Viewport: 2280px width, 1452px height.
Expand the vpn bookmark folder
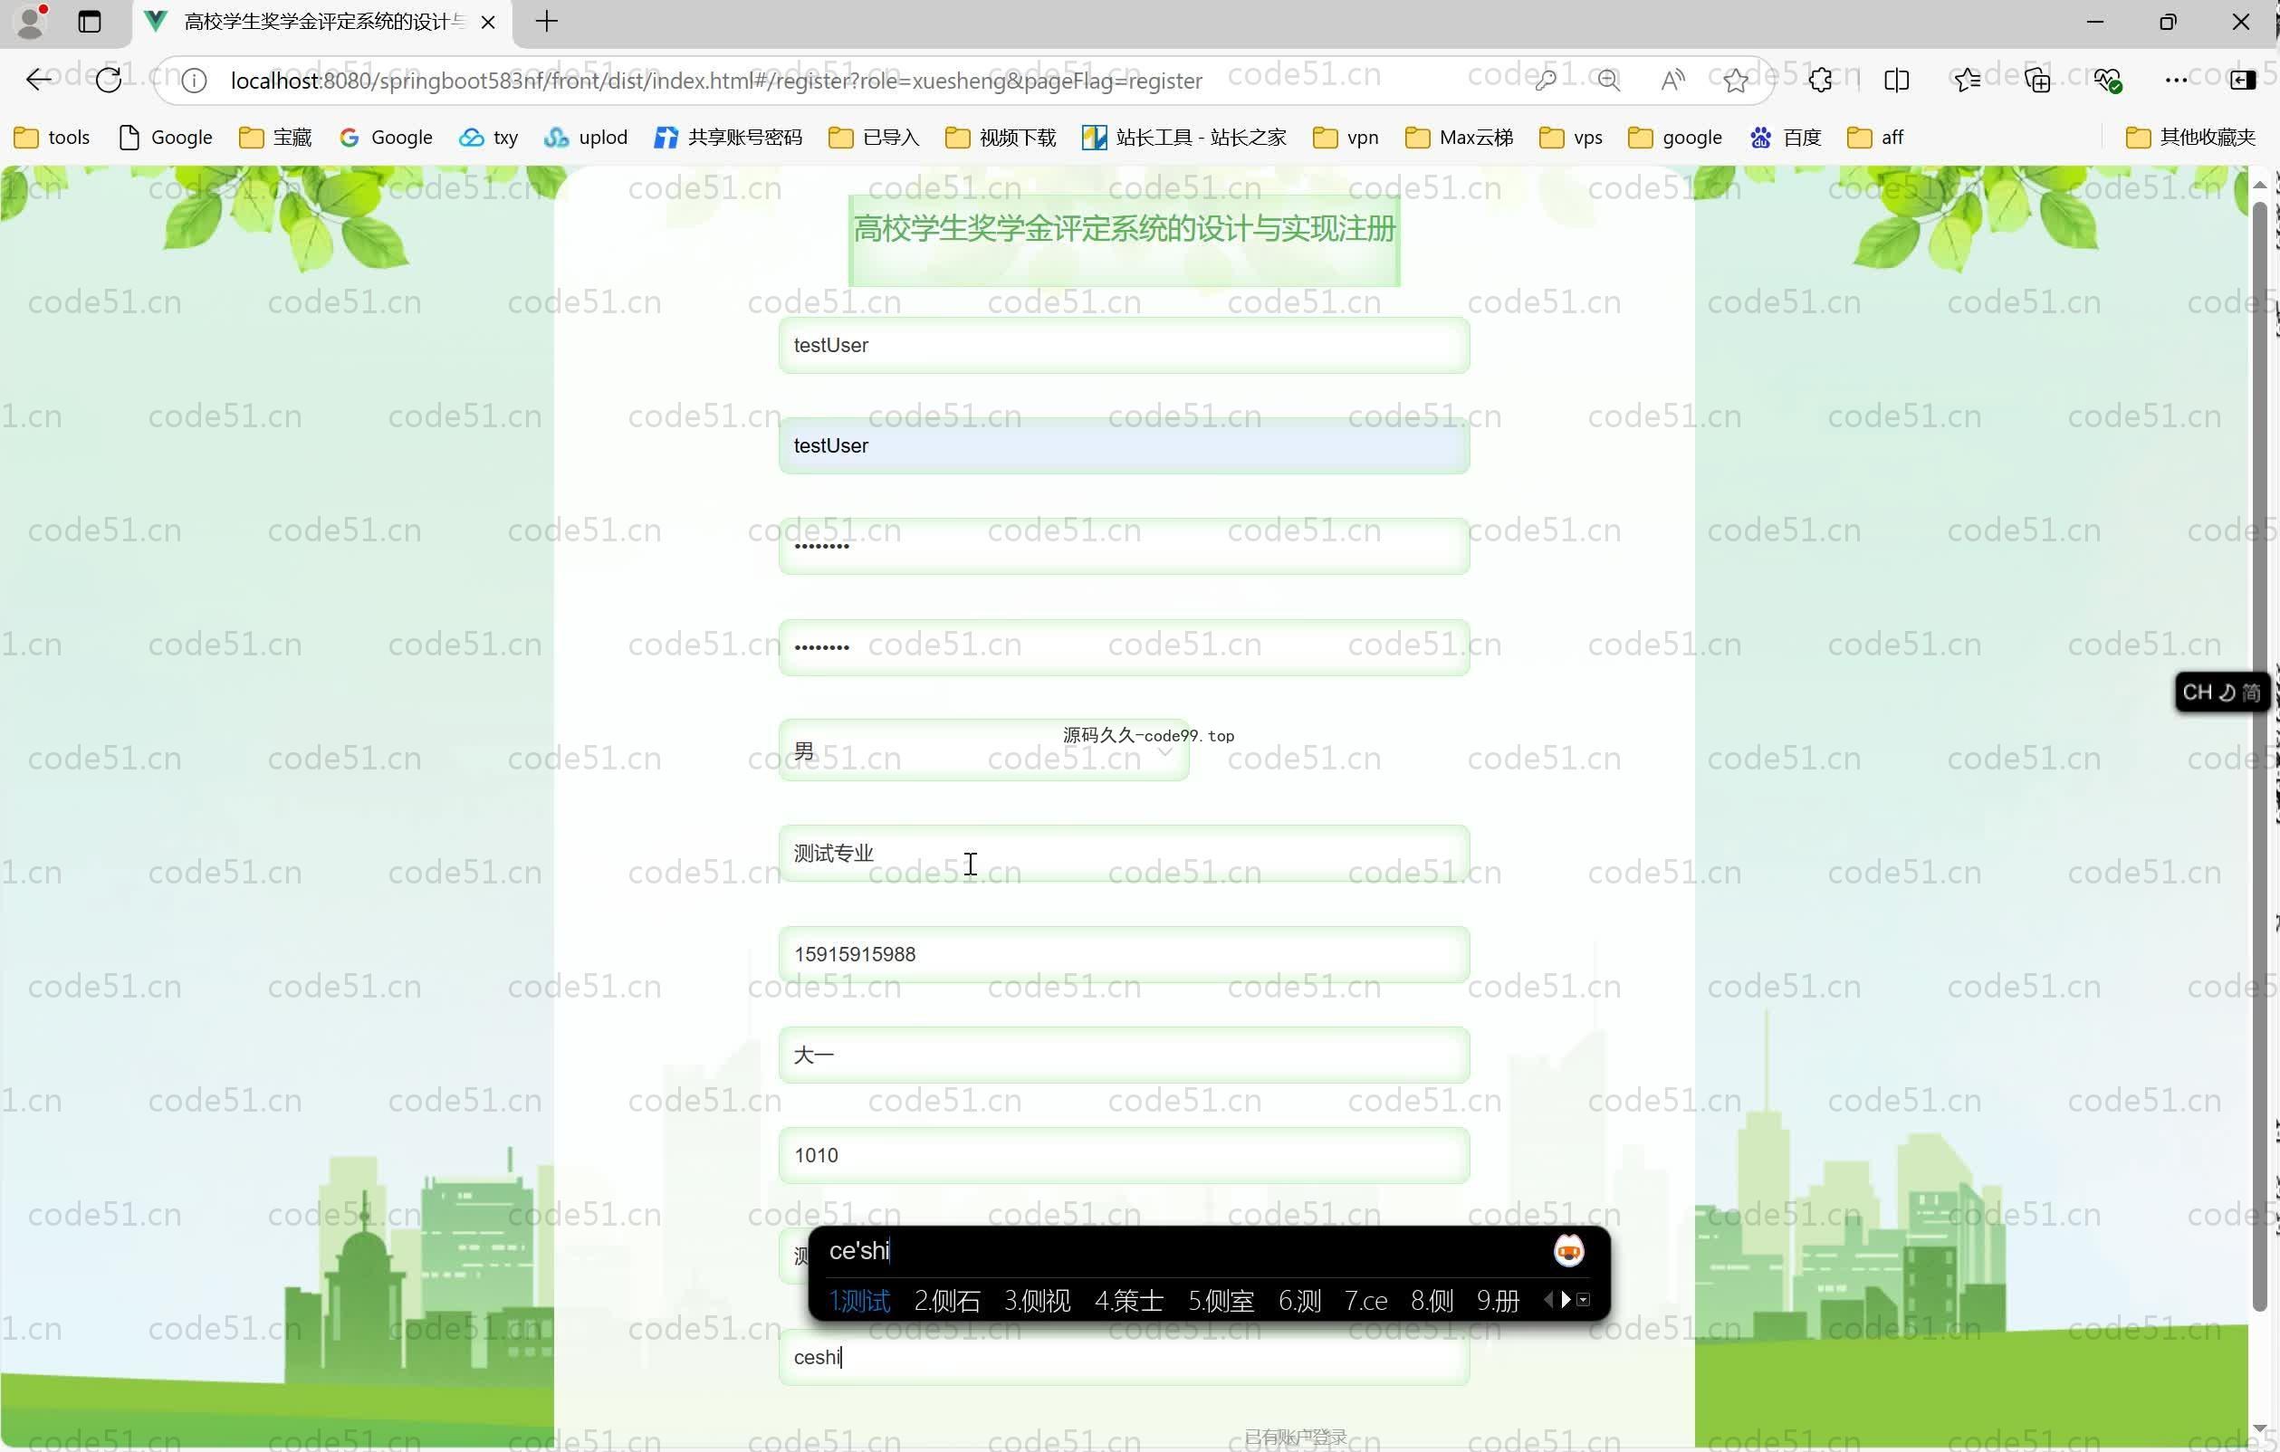1346,138
